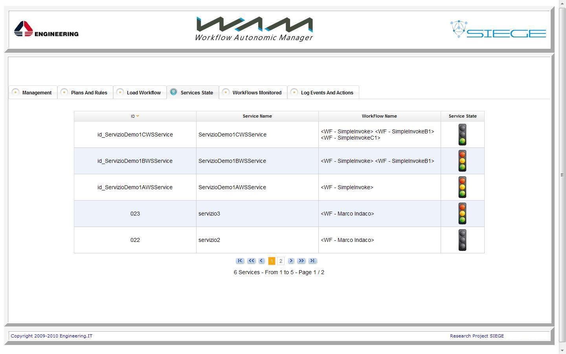
Task: Click the first-page pagination icon
Action: click(x=240, y=261)
